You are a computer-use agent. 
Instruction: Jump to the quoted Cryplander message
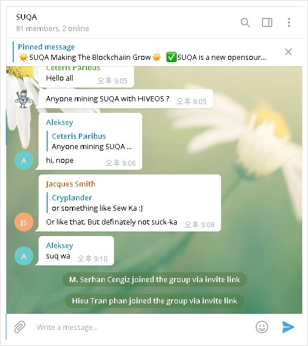(97, 203)
